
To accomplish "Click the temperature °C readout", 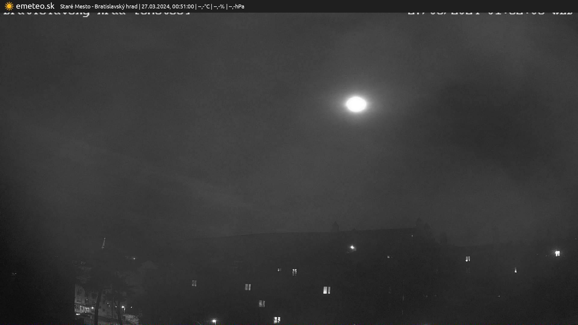I will click(204, 6).
